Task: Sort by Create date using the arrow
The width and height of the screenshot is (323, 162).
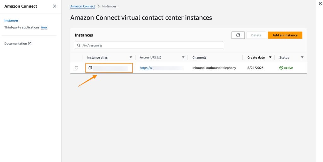Action: pos(270,57)
